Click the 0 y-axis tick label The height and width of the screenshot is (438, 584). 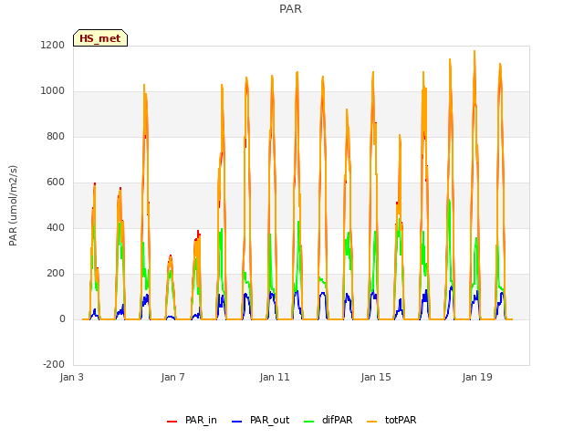(x=62, y=319)
